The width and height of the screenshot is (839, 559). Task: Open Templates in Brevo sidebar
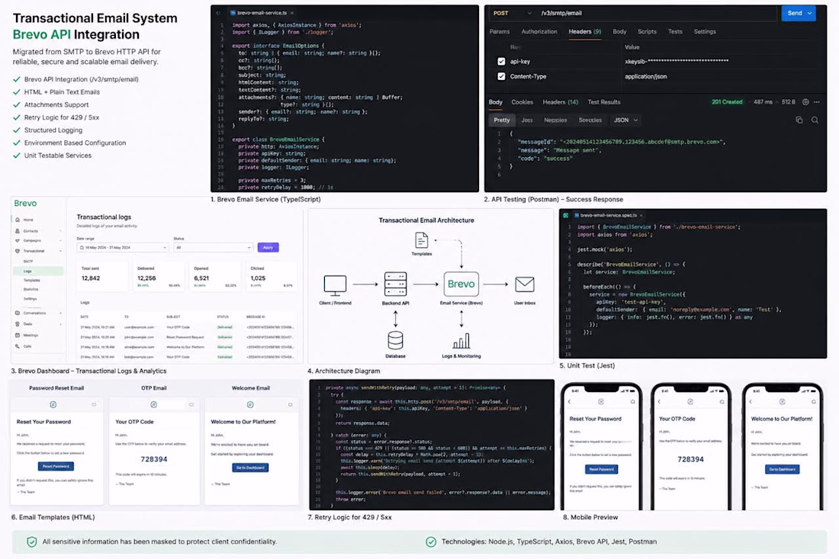(31, 281)
